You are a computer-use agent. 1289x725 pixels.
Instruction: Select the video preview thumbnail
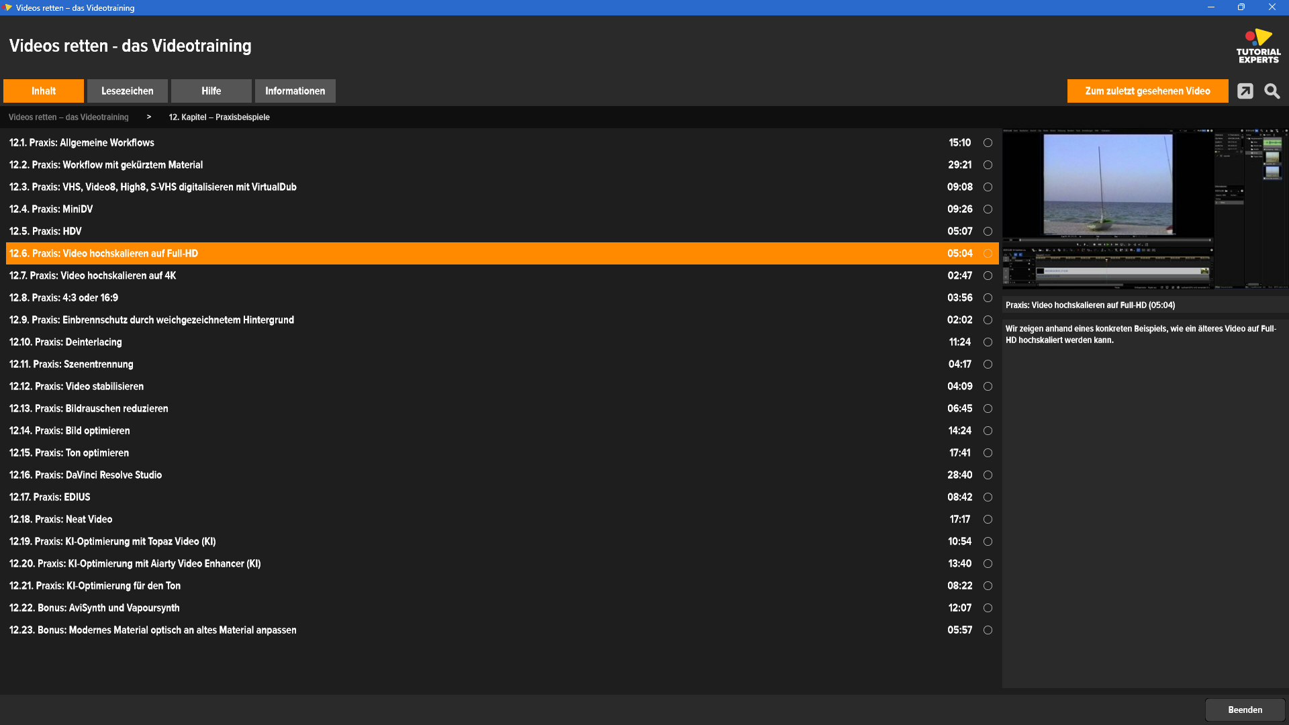pos(1145,209)
